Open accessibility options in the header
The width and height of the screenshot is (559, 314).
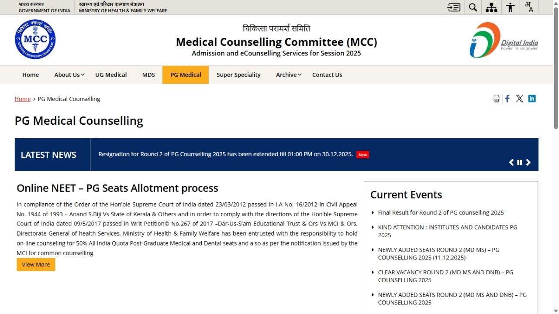coord(510,7)
